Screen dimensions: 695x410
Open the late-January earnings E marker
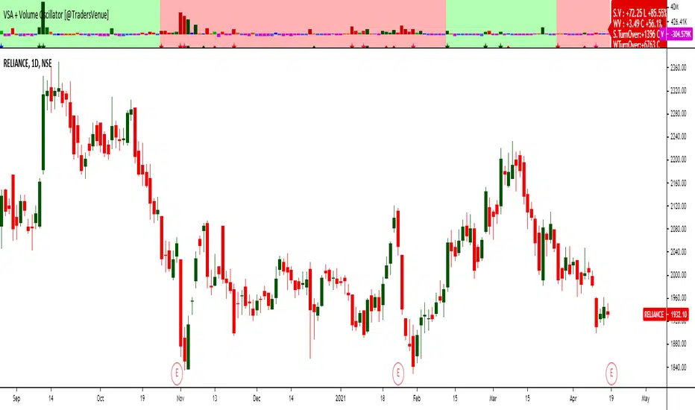398,373
